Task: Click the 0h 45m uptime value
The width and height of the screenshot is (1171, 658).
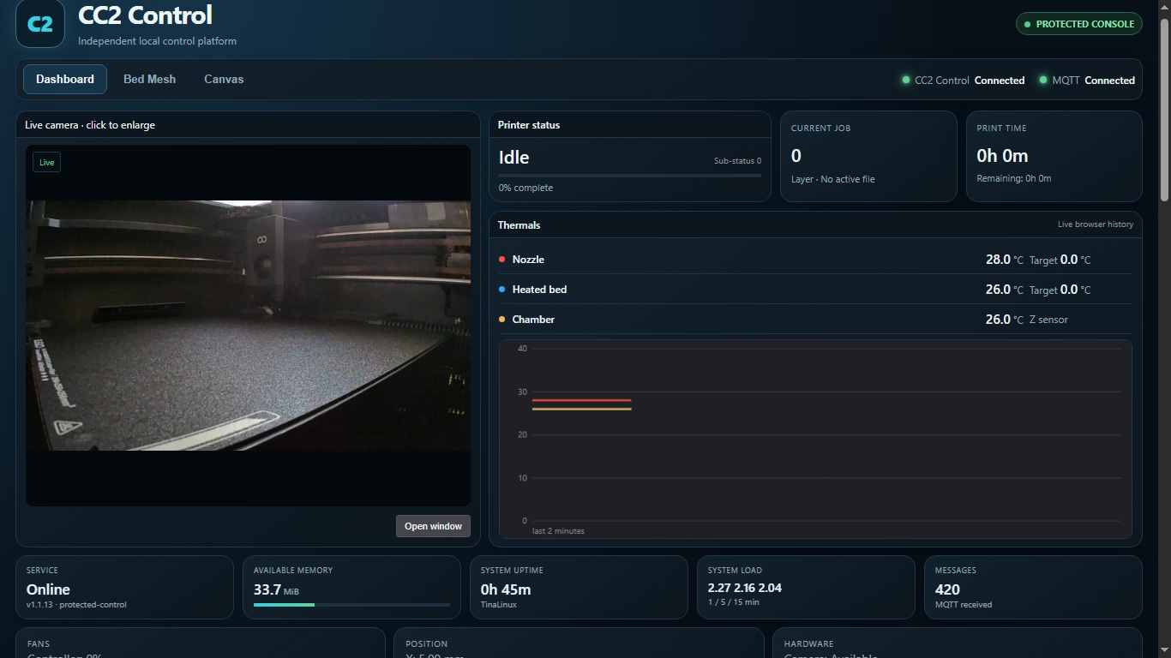Action: (506, 589)
